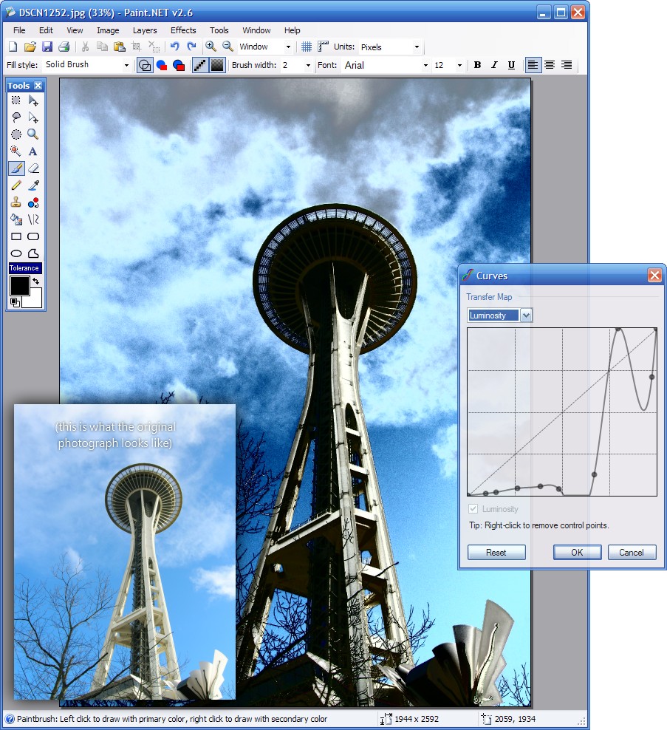667x730 pixels.
Task: Click the black primary color swatch
Action: coord(19,286)
